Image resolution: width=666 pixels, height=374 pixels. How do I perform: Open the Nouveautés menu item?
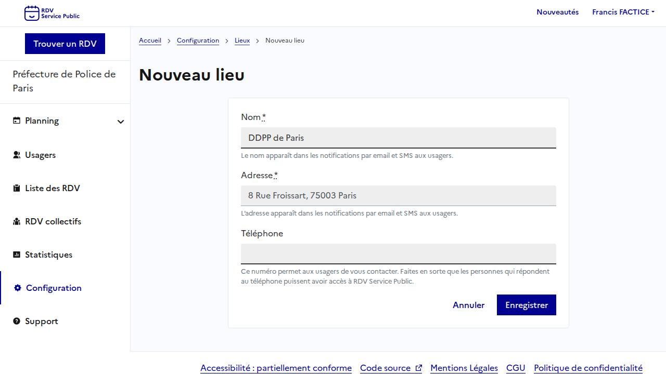click(x=557, y=12)
